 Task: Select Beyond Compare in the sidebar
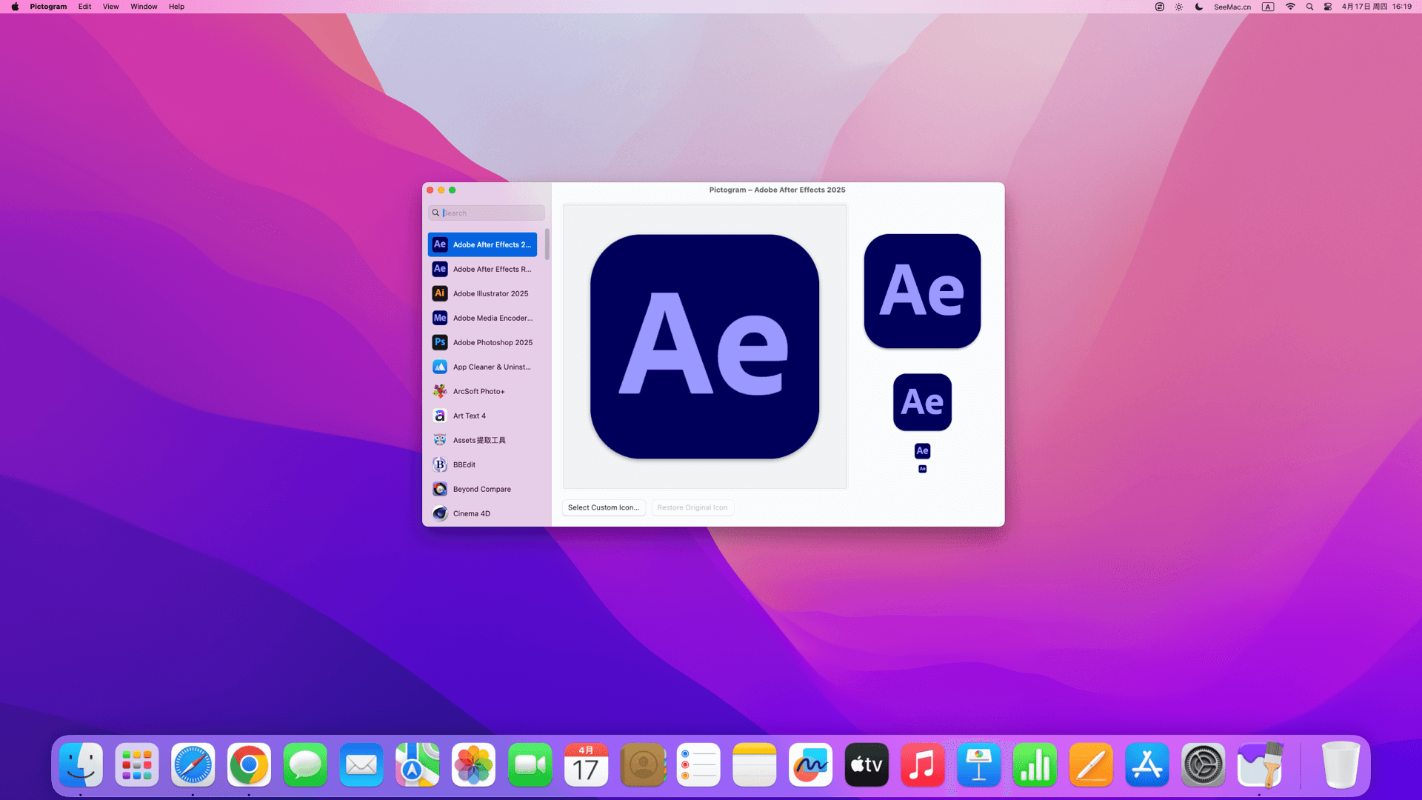[x=481, y=489]
